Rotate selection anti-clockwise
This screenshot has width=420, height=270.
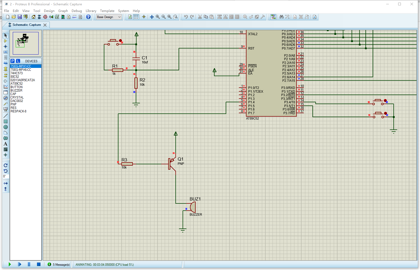(6, 171)
